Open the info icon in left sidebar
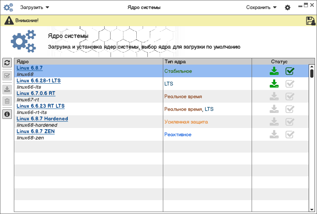317x214 pixels. (7, 114)
